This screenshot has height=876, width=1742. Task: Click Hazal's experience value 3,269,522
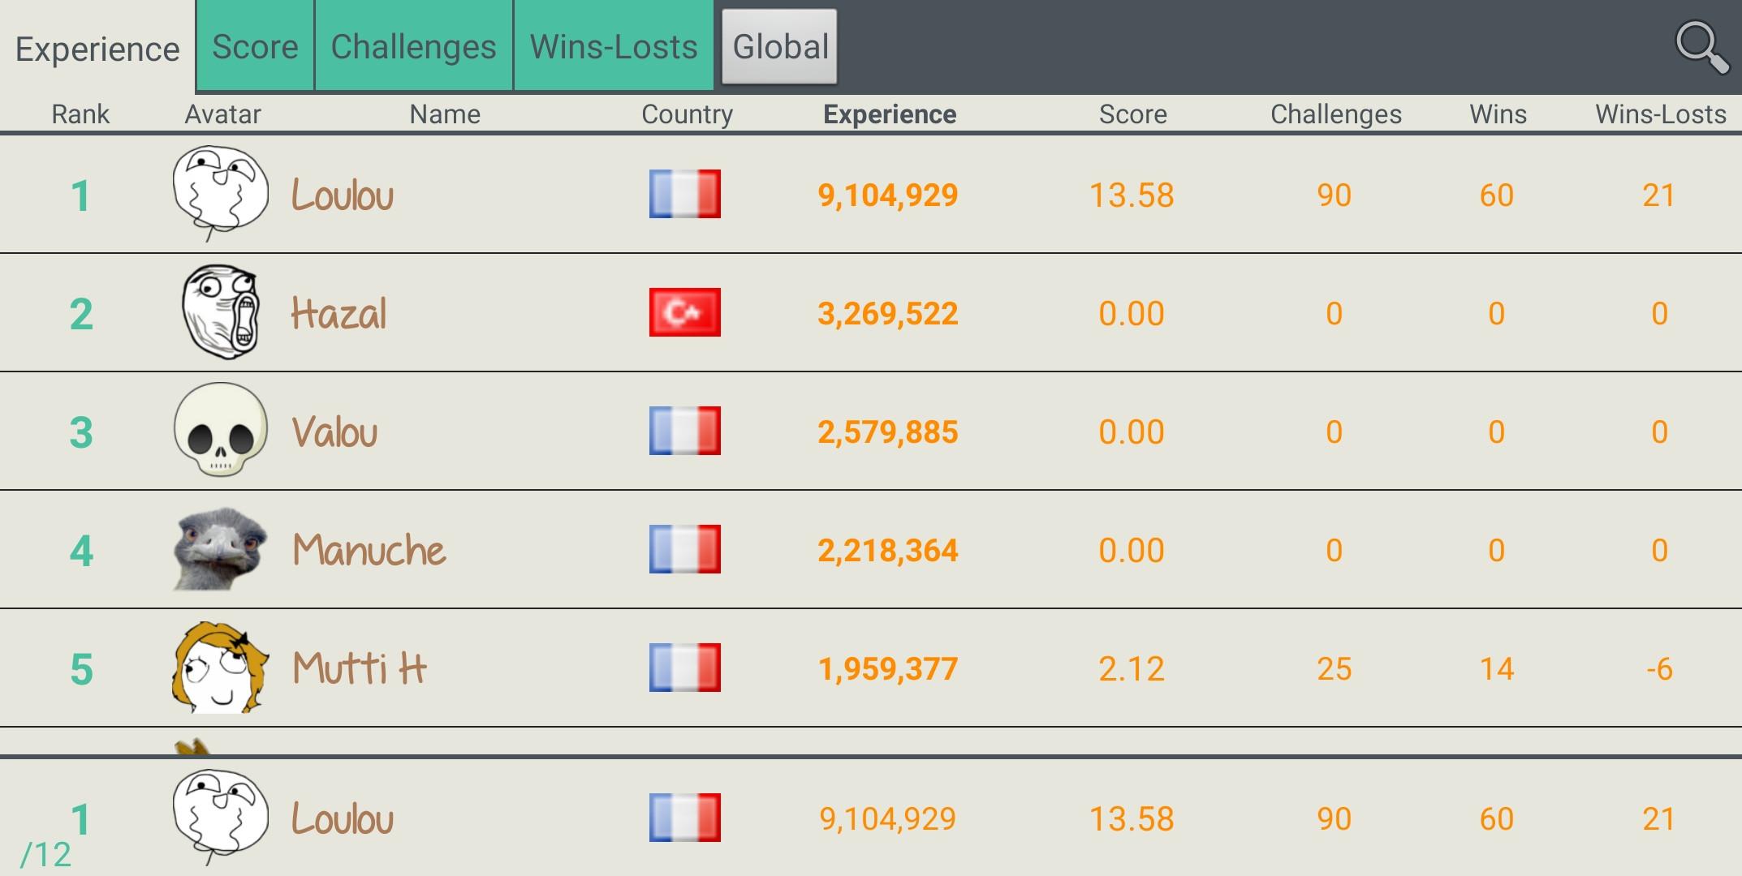click(x=887, y=313)
